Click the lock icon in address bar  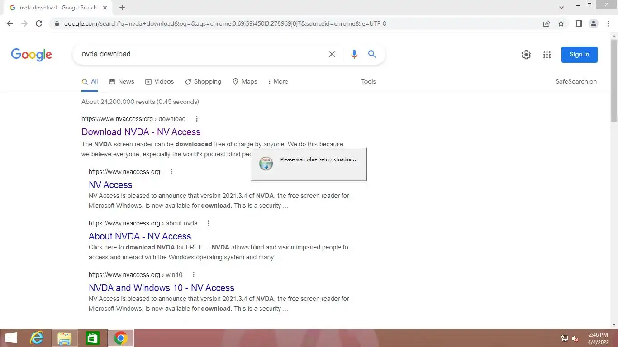(x=57, y=23)
